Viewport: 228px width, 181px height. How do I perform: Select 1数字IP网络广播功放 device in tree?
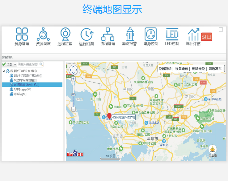[28, 76]
